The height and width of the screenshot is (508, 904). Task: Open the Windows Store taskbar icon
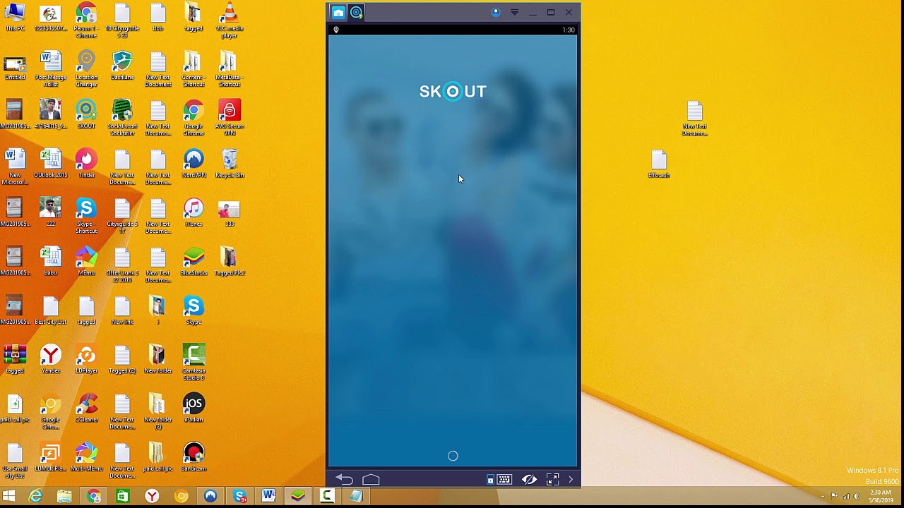pyautogui.click(x=123, y=497)
